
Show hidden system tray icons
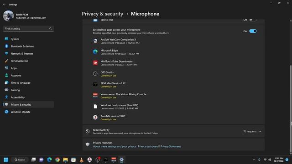point(254,159)
